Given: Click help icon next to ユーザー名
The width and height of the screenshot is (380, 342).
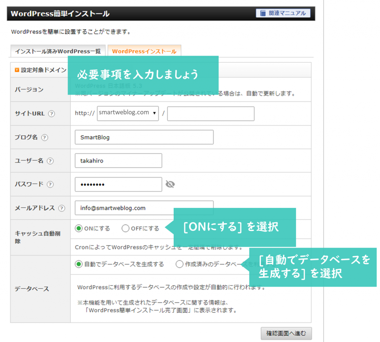Looking at the screenshot, I should tap(50, 161).
